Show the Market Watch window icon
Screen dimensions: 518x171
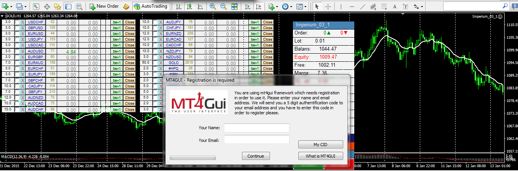point(36,7)
